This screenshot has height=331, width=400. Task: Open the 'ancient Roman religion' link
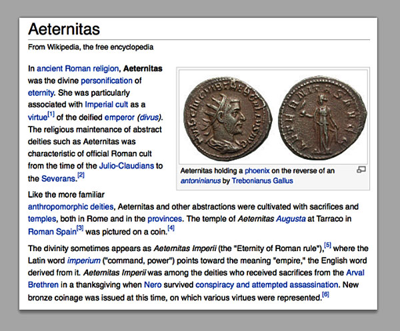pyautogui.click(x=77, y=69)
